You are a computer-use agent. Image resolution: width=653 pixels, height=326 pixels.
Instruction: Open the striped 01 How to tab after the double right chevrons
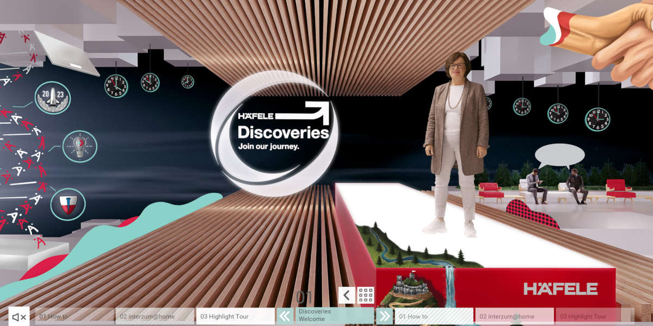[434, 316]
